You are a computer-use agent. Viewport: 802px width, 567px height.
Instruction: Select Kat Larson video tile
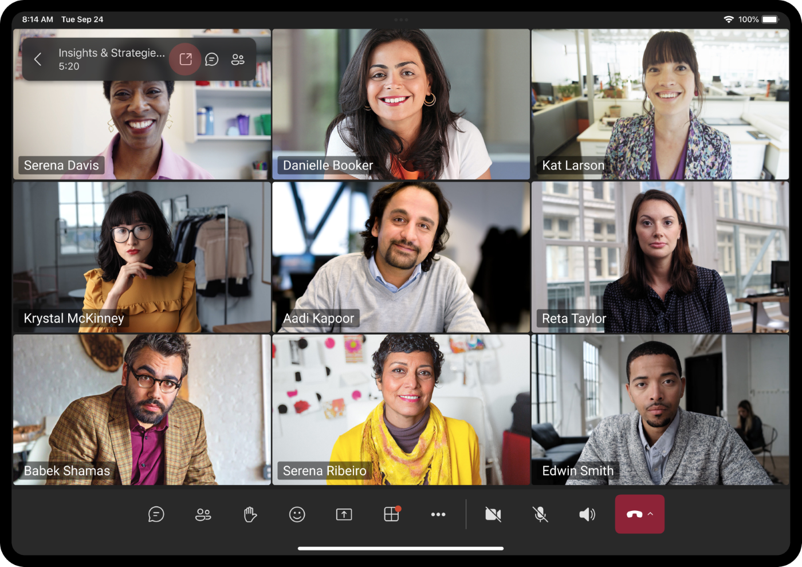coord(660,104)
